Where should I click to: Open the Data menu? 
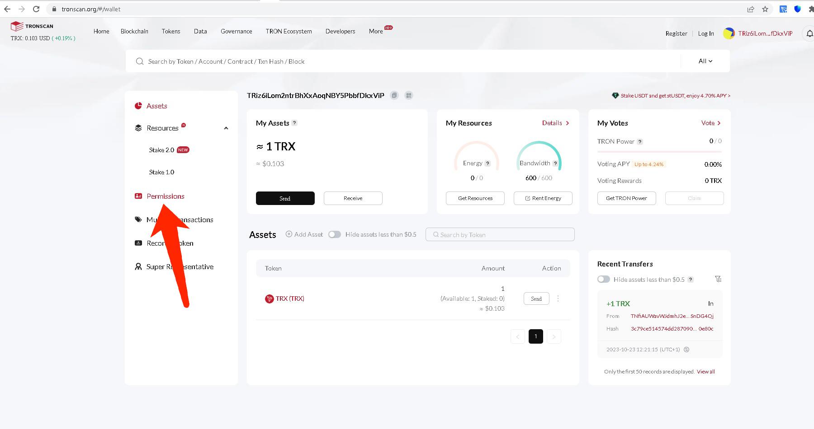pos(200,31)
